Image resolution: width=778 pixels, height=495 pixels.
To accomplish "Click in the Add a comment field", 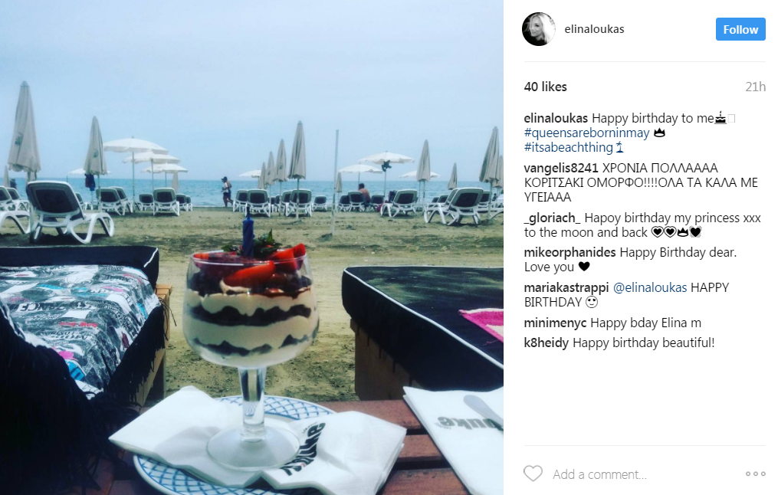I will [645, 474].
